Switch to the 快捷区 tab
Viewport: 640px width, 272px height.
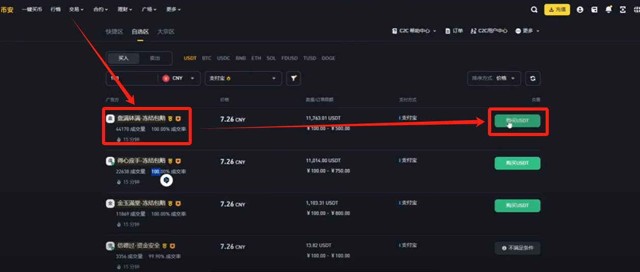114,32
